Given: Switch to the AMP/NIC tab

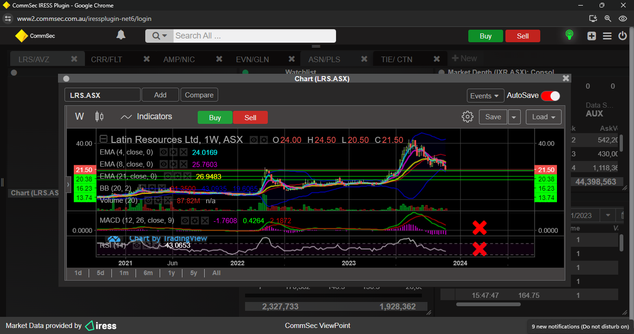Looking at the screenshot, I should click(179, 59).
